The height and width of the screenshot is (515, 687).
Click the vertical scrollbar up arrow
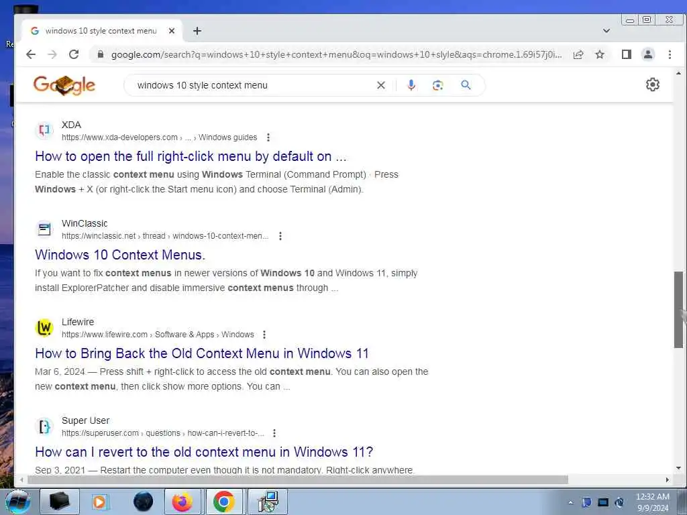[678, 73]
